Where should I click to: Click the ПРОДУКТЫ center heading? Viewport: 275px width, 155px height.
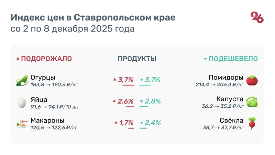click(x=137, y=59)
